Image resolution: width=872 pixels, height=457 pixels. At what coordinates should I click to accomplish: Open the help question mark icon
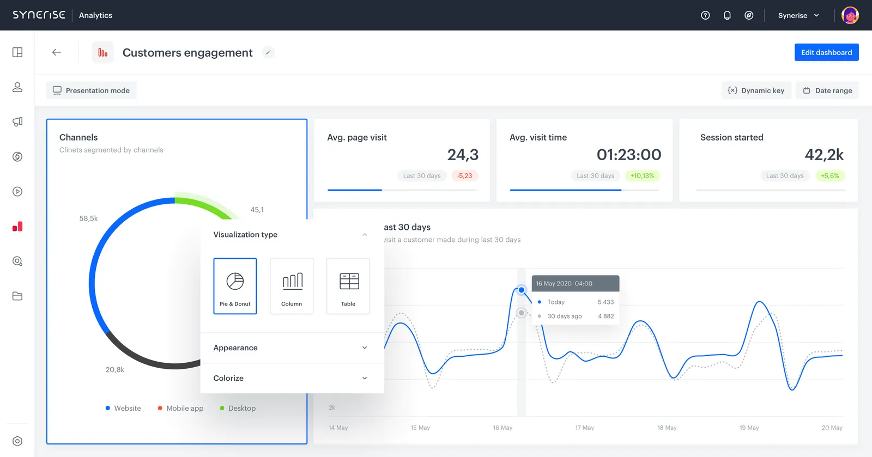point(705,15)
